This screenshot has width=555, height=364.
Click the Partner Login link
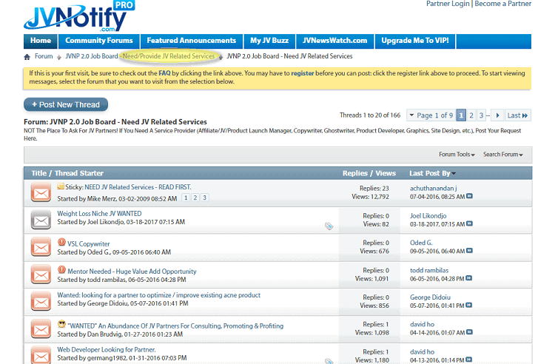tap(448, 4)
